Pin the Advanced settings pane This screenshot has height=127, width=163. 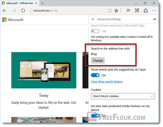(x=155, y=19)
